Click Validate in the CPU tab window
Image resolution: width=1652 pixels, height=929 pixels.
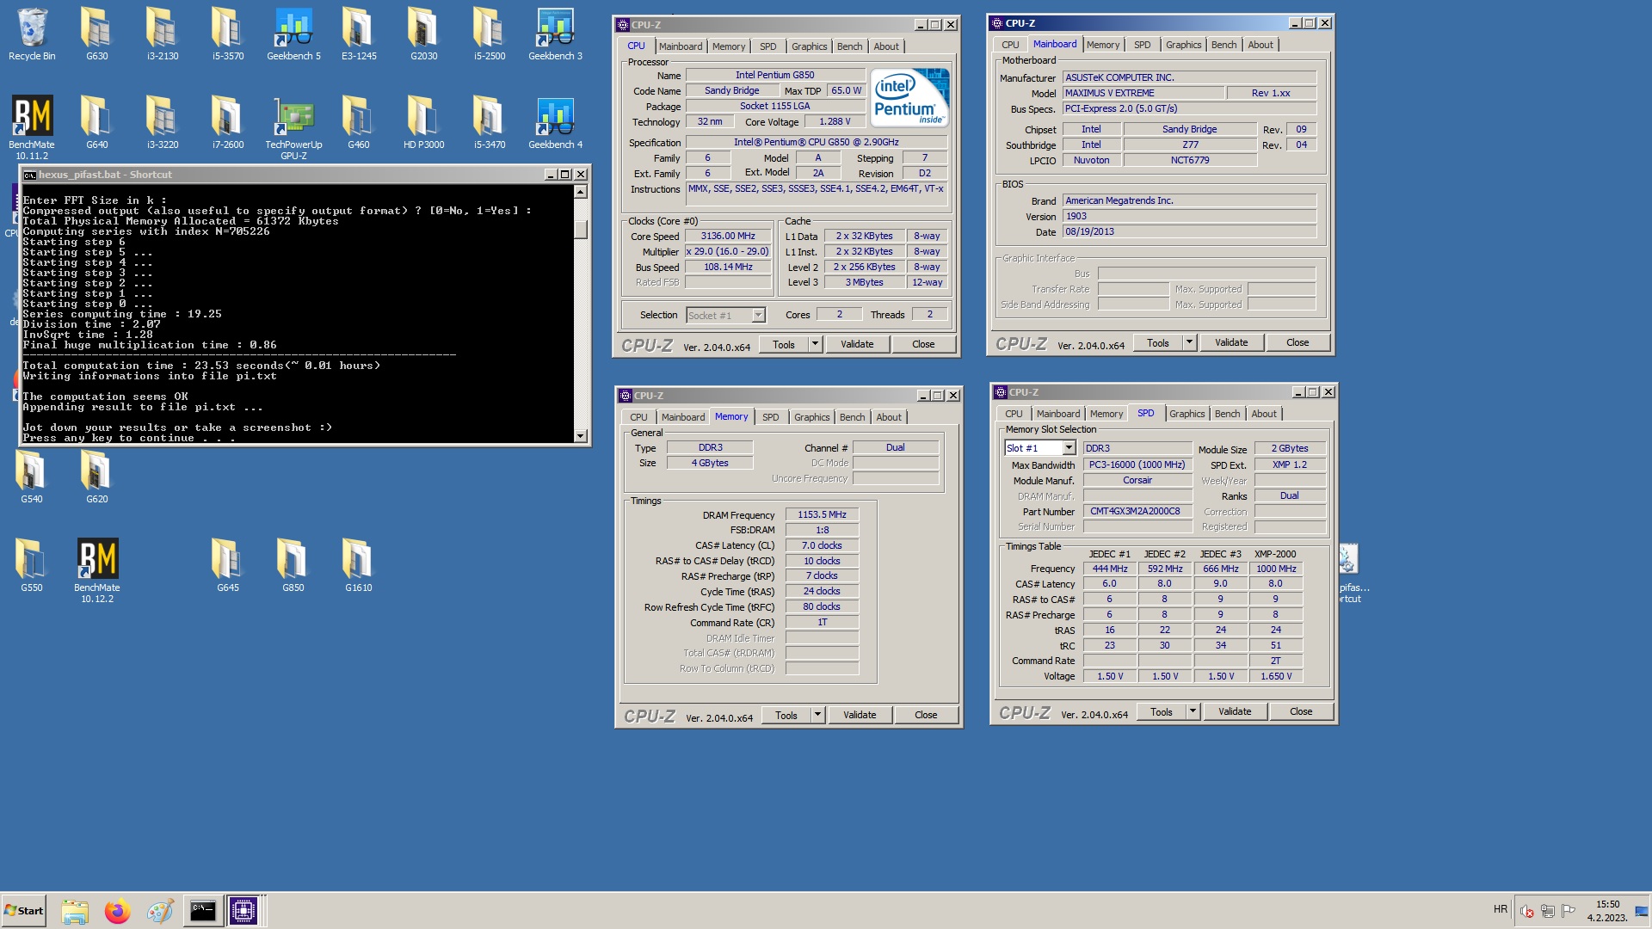tap(857, 344)
